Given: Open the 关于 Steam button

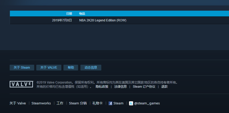Looking at the screenshot, I should click(22, 68).
